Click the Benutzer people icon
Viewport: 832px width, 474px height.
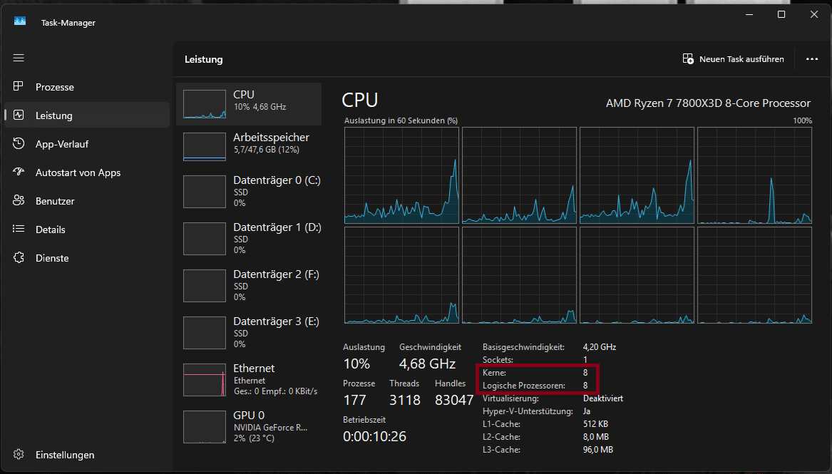pyautogui.click(x=19, y=200)
